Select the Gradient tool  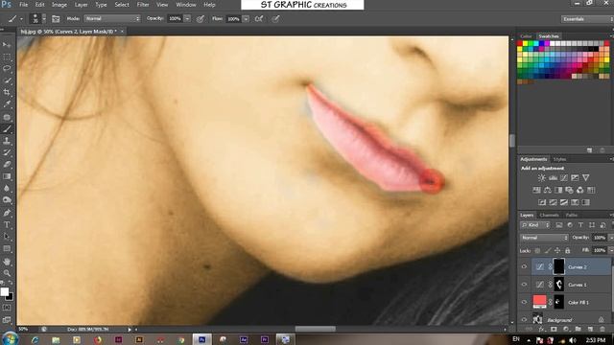(7, 176)
